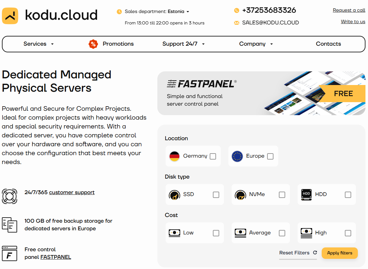Click "Simple and functional server control panel" text
The width and height of the screenshot is (368, 269).
tap(194, 100)
